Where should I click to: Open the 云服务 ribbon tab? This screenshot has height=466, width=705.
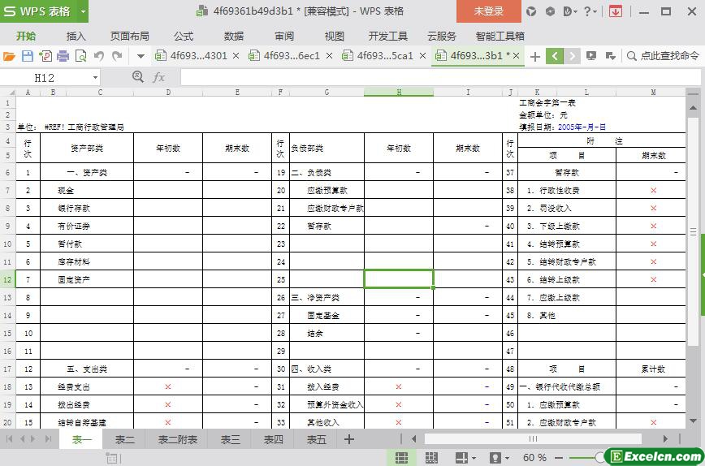point(442,37)
